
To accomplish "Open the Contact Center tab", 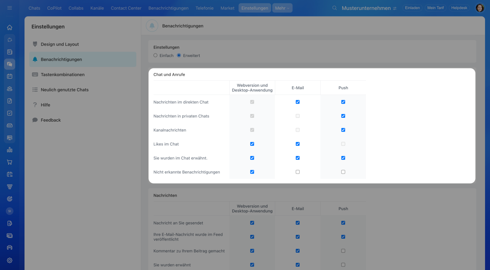I will tap(126, 8).
